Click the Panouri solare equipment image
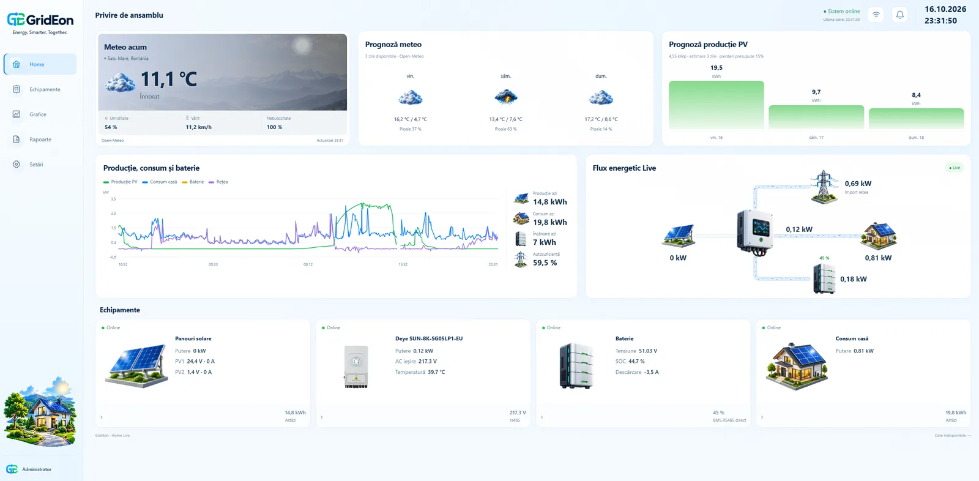The image size is (979, 481). coord(137,366)
